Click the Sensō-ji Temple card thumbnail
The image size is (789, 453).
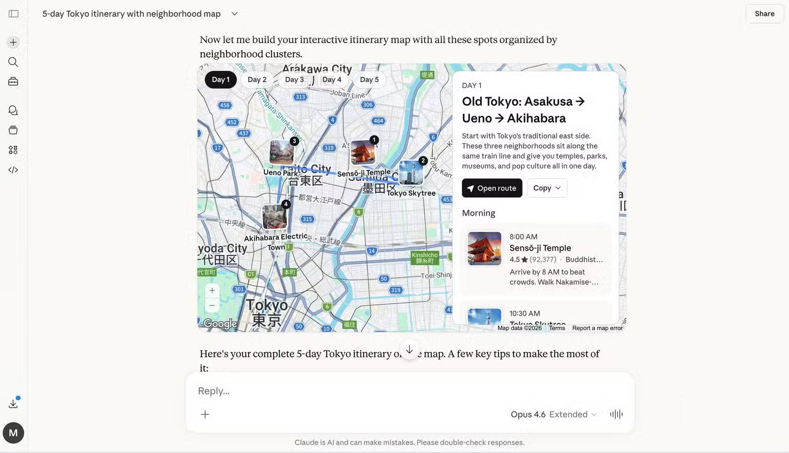pyautogui.click(x=484, y=249)
